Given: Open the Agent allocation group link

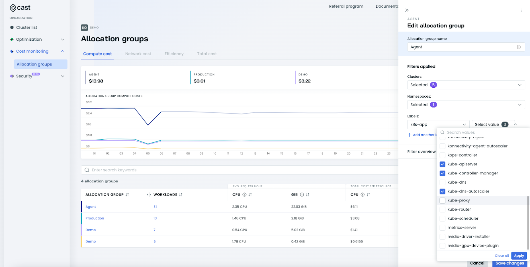Looking at the screenshot, I should (91, 207).
